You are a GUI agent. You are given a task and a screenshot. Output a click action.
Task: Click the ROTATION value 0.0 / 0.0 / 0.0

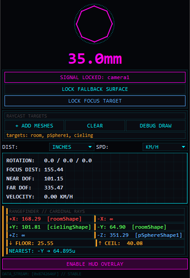click(x=68, y=160)
